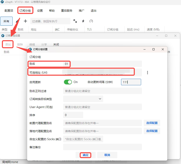Viewport: 181px width, 164px height.
Task: Click 分享 in subscription window
Action: pyautogui.click(x=44, y=44)
